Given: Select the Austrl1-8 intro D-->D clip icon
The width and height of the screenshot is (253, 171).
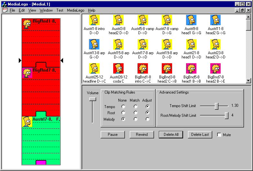Looking at the screenshot, I should point(94,20).
